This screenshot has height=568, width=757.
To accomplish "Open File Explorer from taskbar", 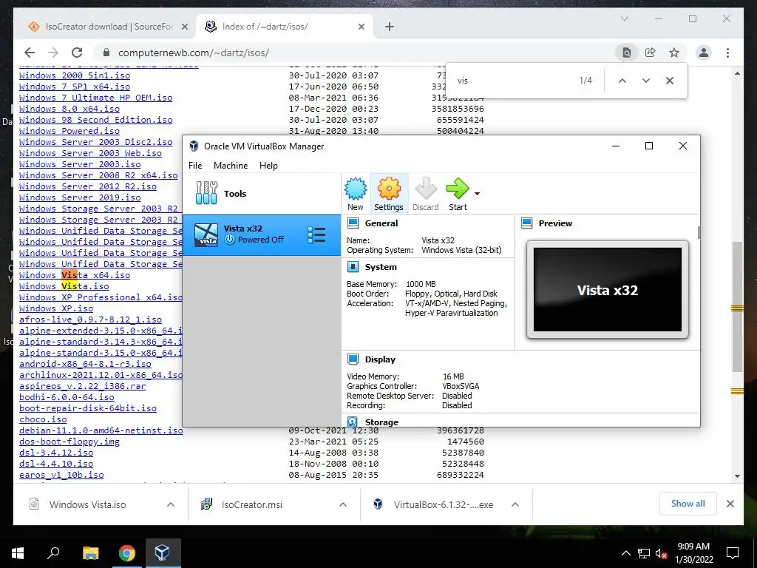I will 90,553.
